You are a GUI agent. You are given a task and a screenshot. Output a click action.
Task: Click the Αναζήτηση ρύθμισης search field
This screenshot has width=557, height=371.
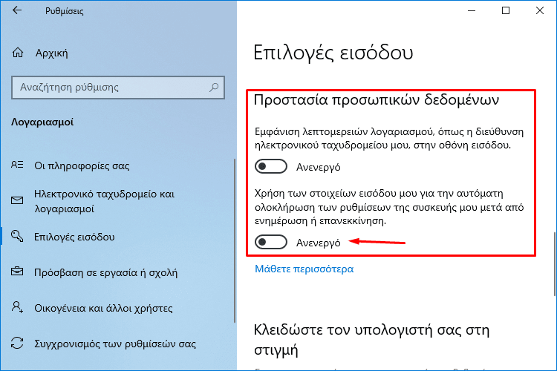tap(118, 88)
